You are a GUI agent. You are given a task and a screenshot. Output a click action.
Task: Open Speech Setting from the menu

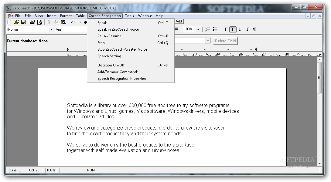point(131,56)
